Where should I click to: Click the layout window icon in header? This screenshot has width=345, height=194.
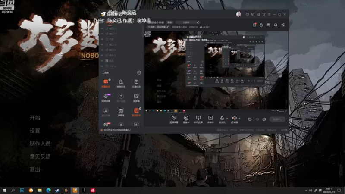coord(268,25)
